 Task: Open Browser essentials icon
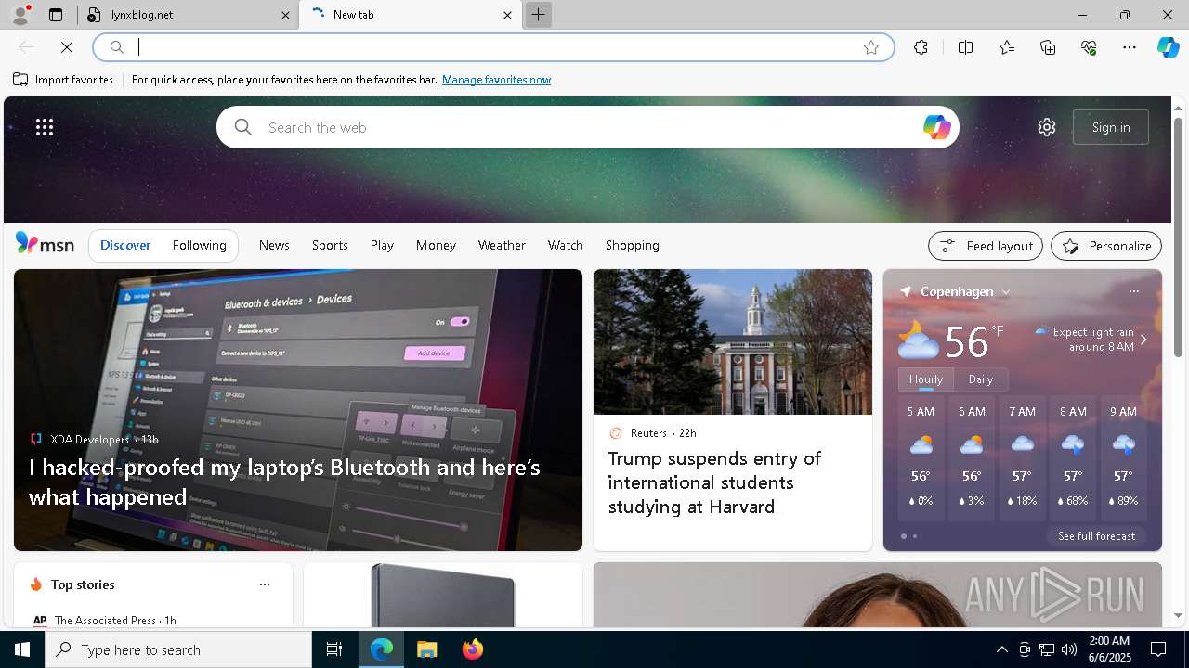point(1089,47)
